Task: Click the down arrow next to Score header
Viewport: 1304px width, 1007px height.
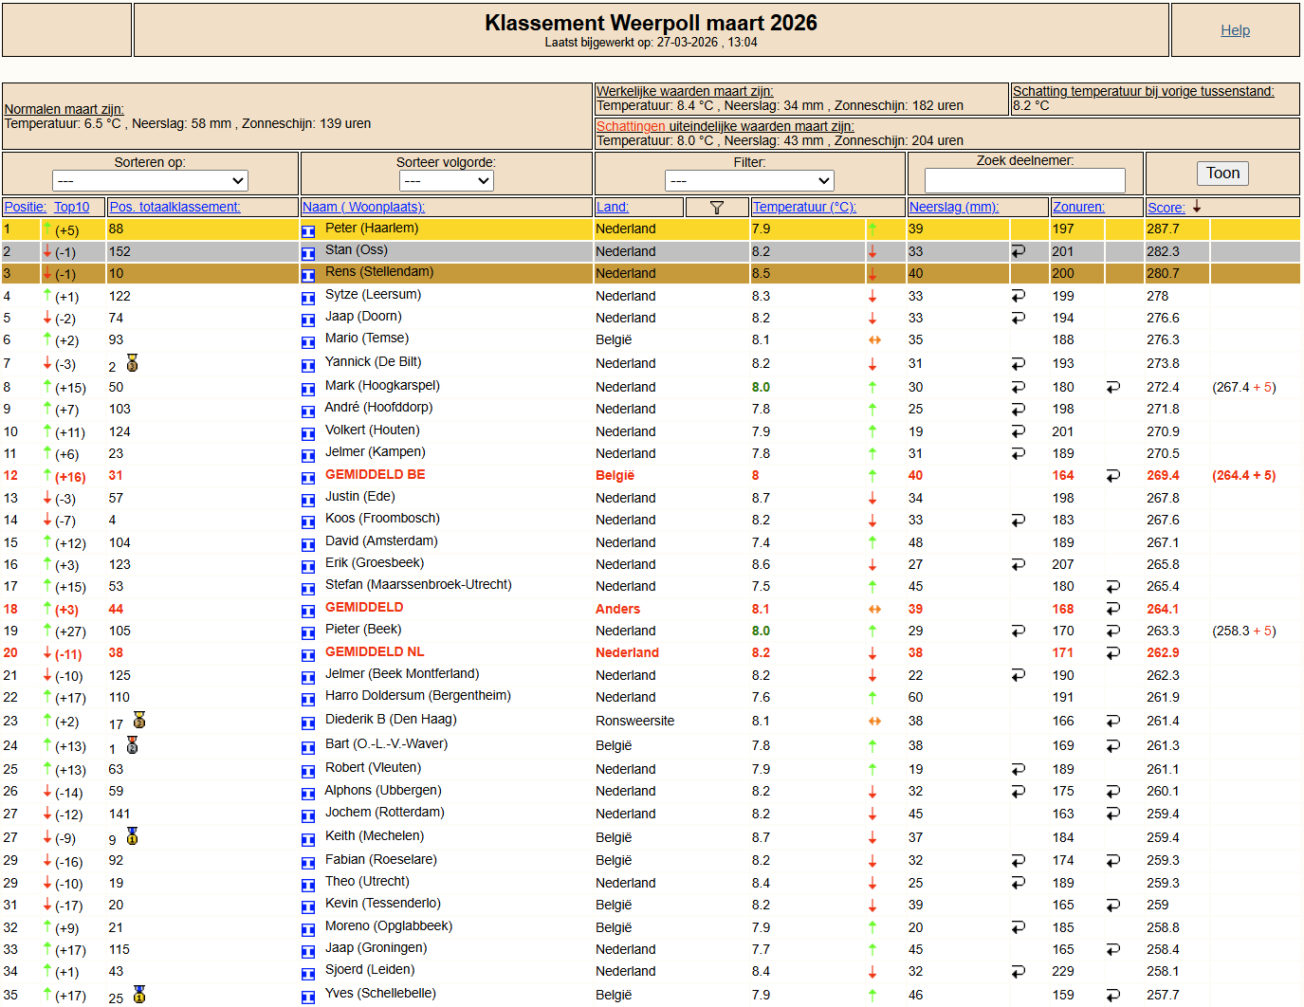Action: pos(1197,207)
